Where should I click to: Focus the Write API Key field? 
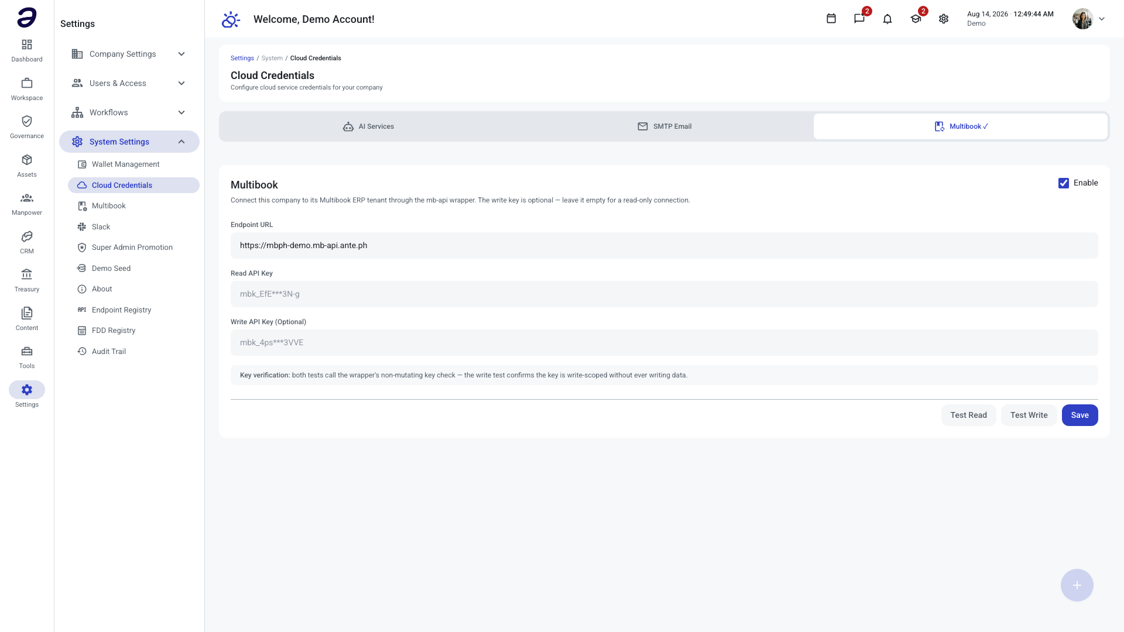[664, 343]
